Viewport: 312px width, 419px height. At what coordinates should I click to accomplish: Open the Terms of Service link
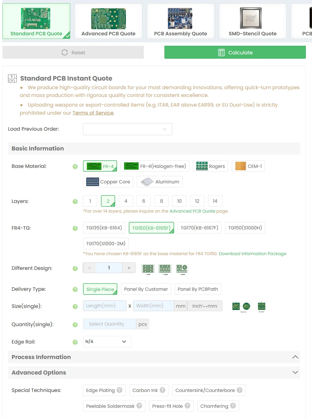point(93,113)
